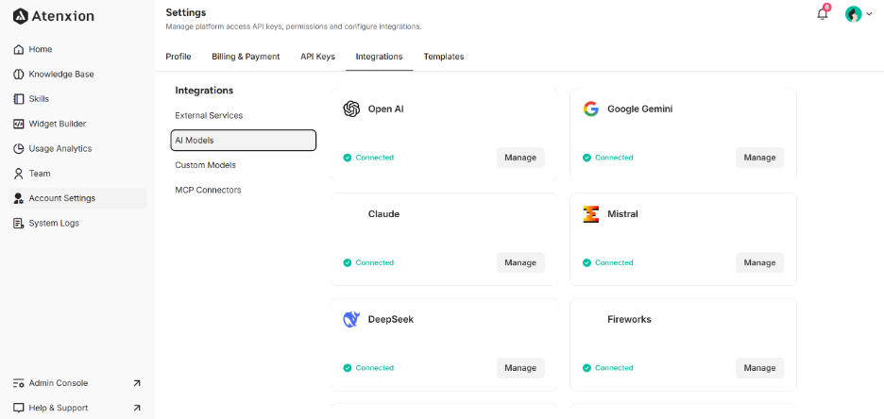The height and width of the screenshot is (419, 884).
Task: Click Claude connected checkmark icon
Action: pos(348,263)
